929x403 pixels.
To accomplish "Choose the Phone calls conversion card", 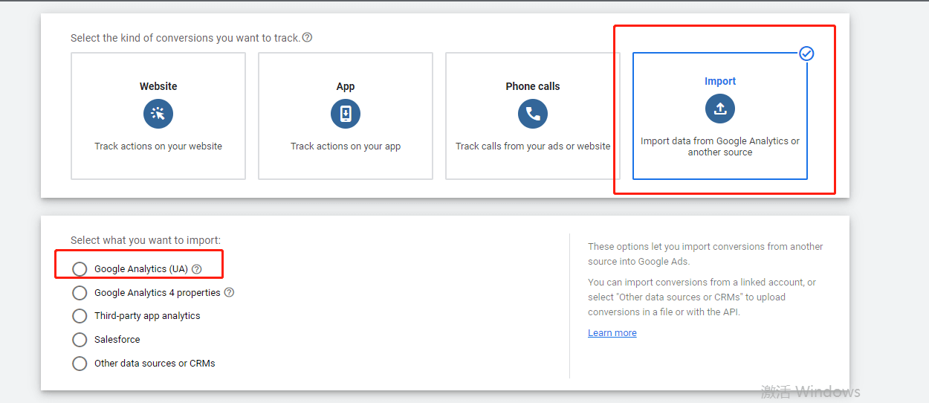I will (533, 116).
